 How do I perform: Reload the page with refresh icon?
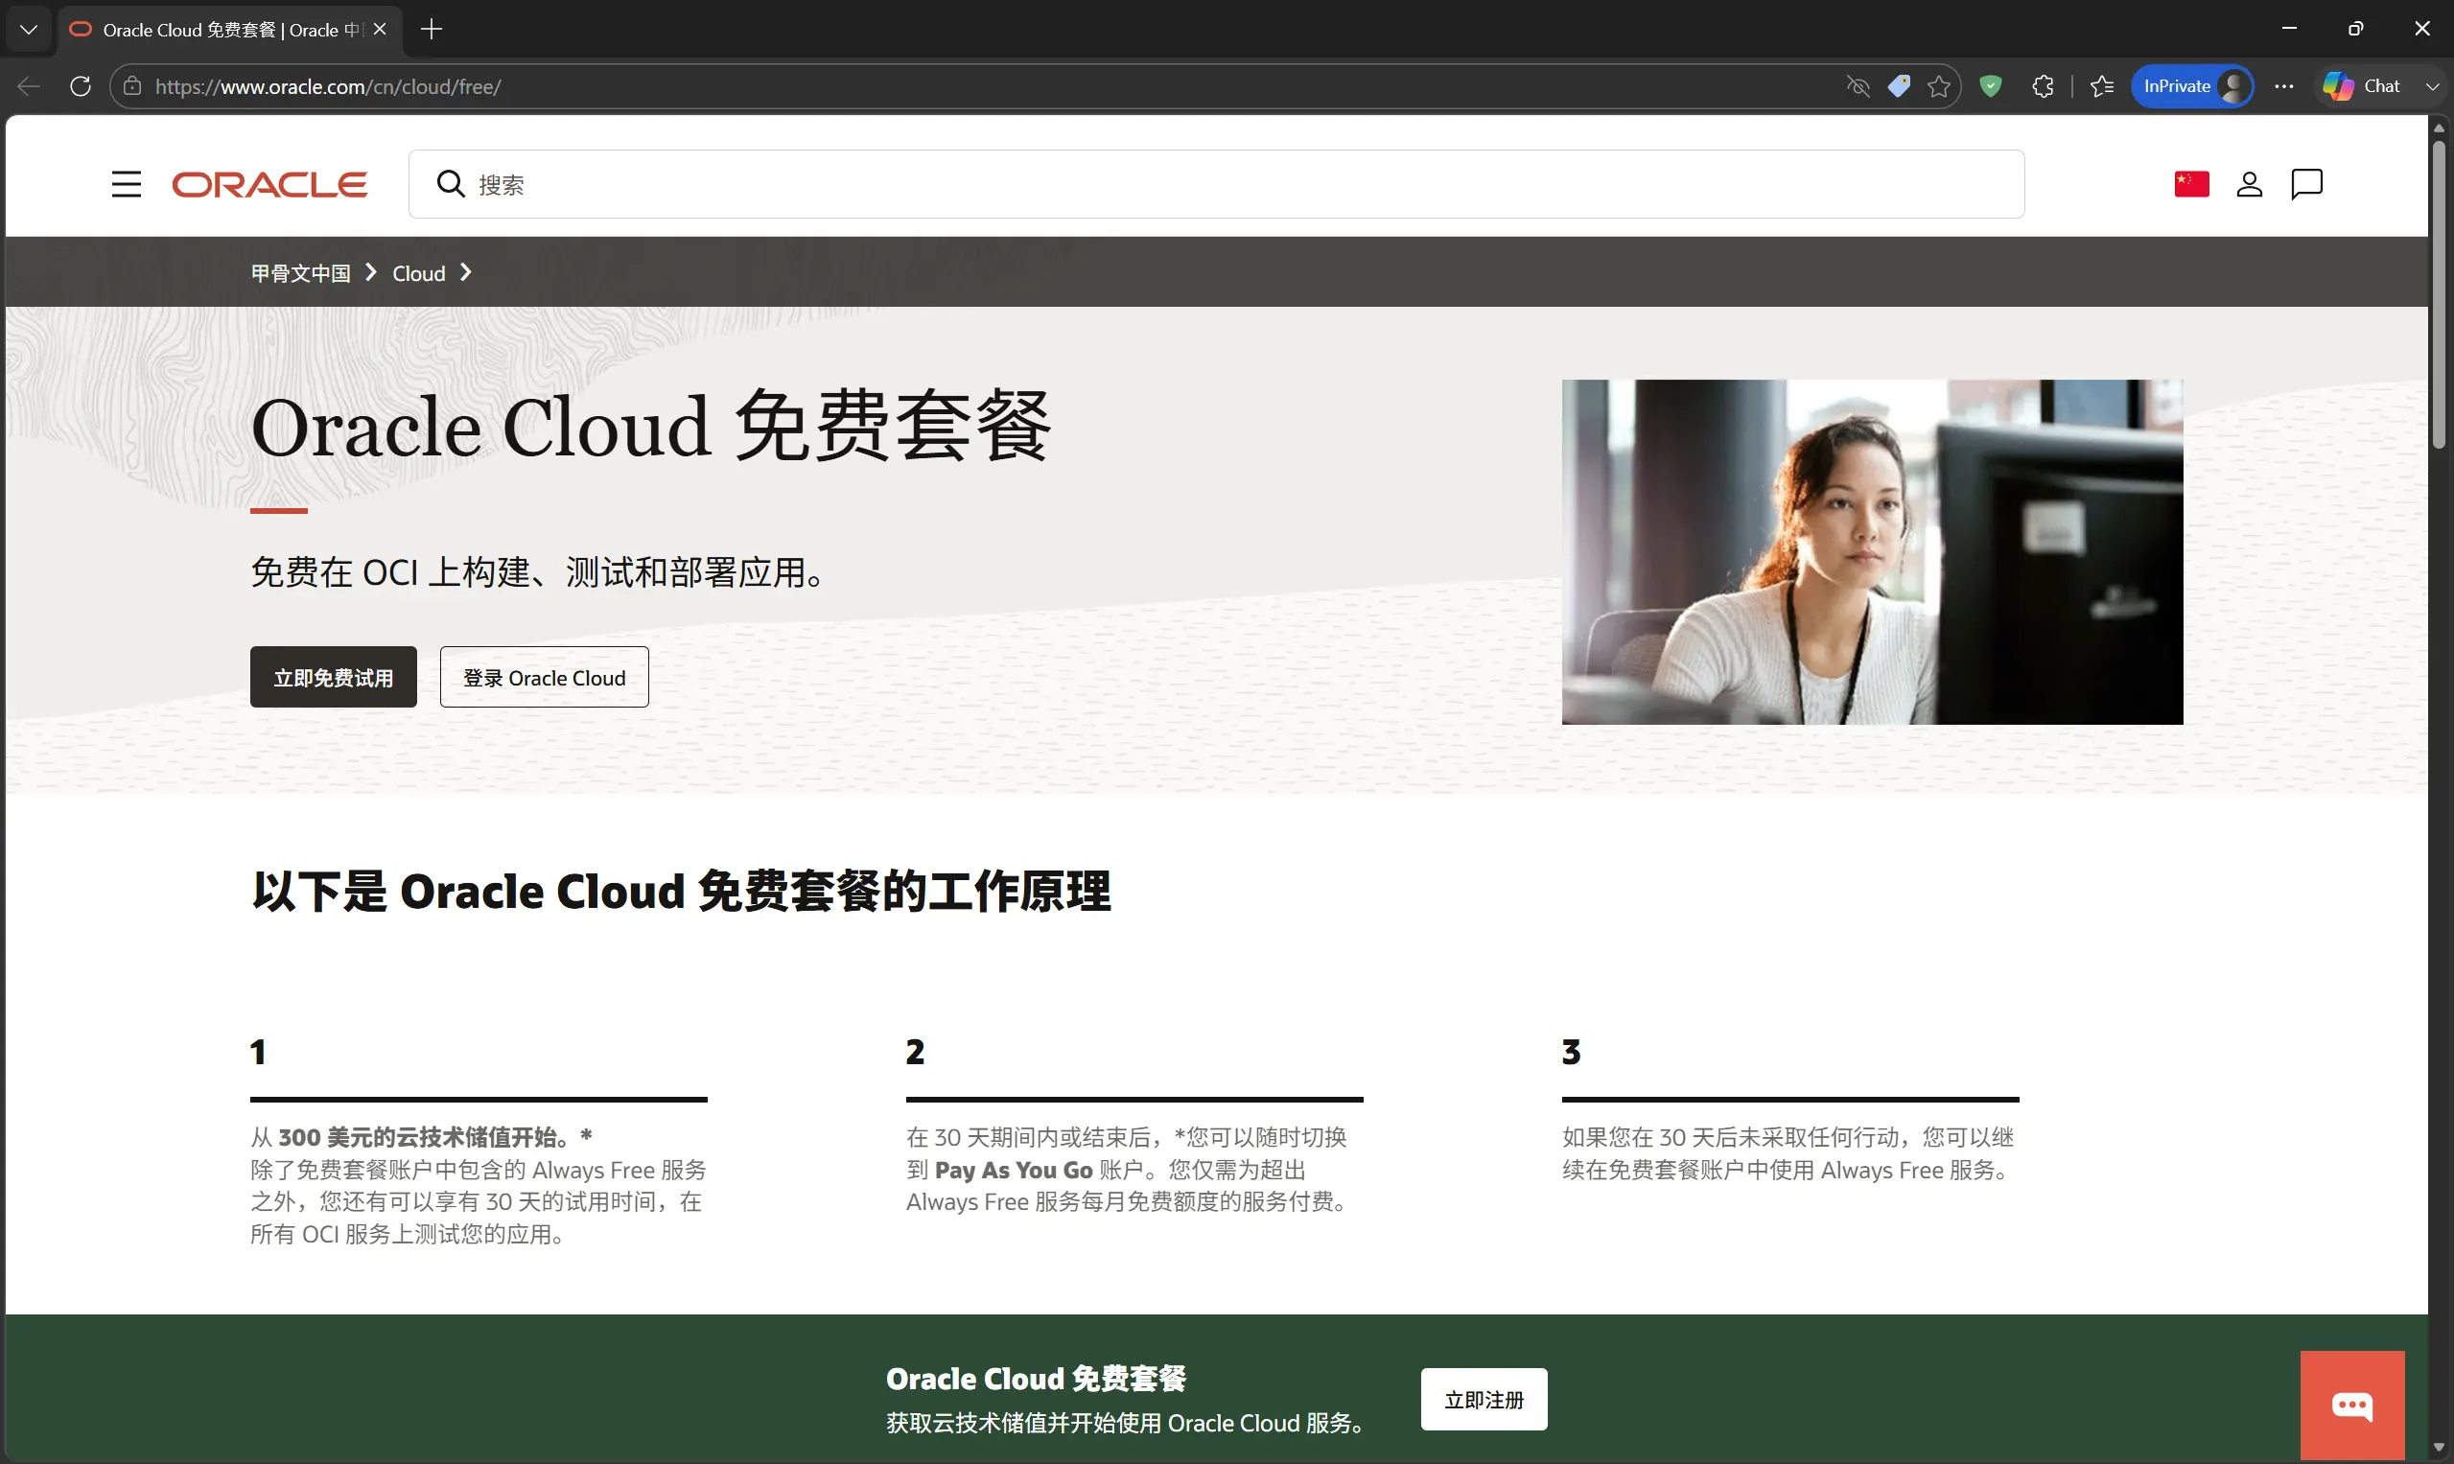point(81,86)
